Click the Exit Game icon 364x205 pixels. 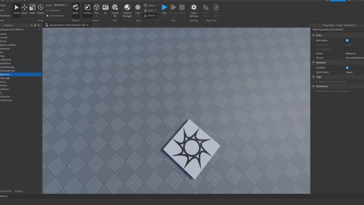point(216,10)
